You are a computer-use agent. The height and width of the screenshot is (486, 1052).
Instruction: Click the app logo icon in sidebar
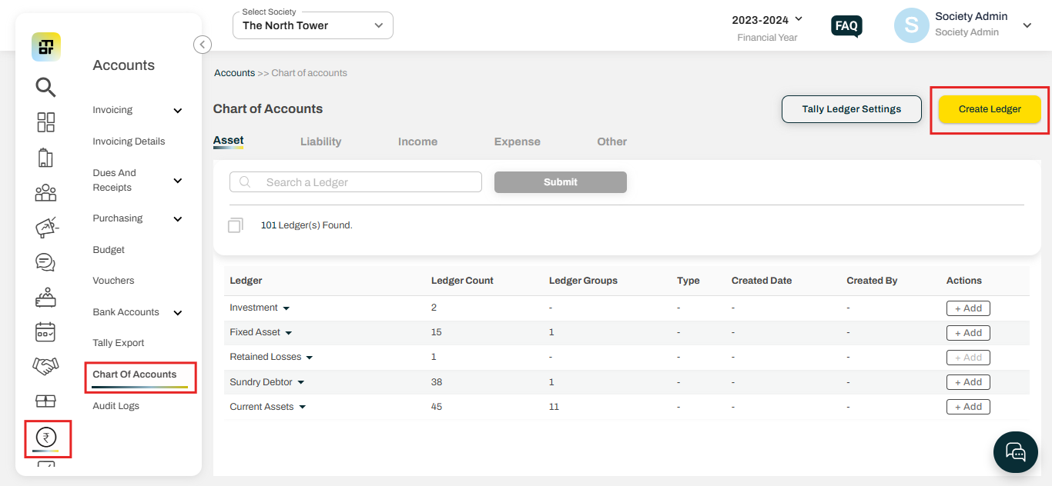pyautogui.click(x=46, y=47)
